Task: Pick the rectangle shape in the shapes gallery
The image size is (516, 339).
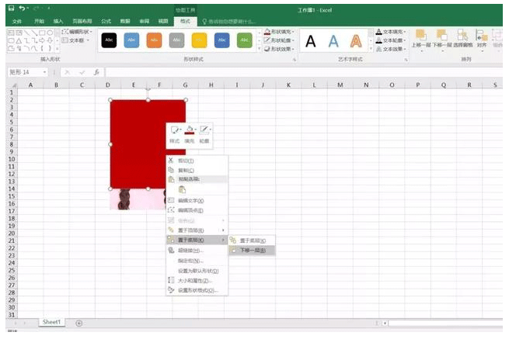Action: tap(42, 33)
